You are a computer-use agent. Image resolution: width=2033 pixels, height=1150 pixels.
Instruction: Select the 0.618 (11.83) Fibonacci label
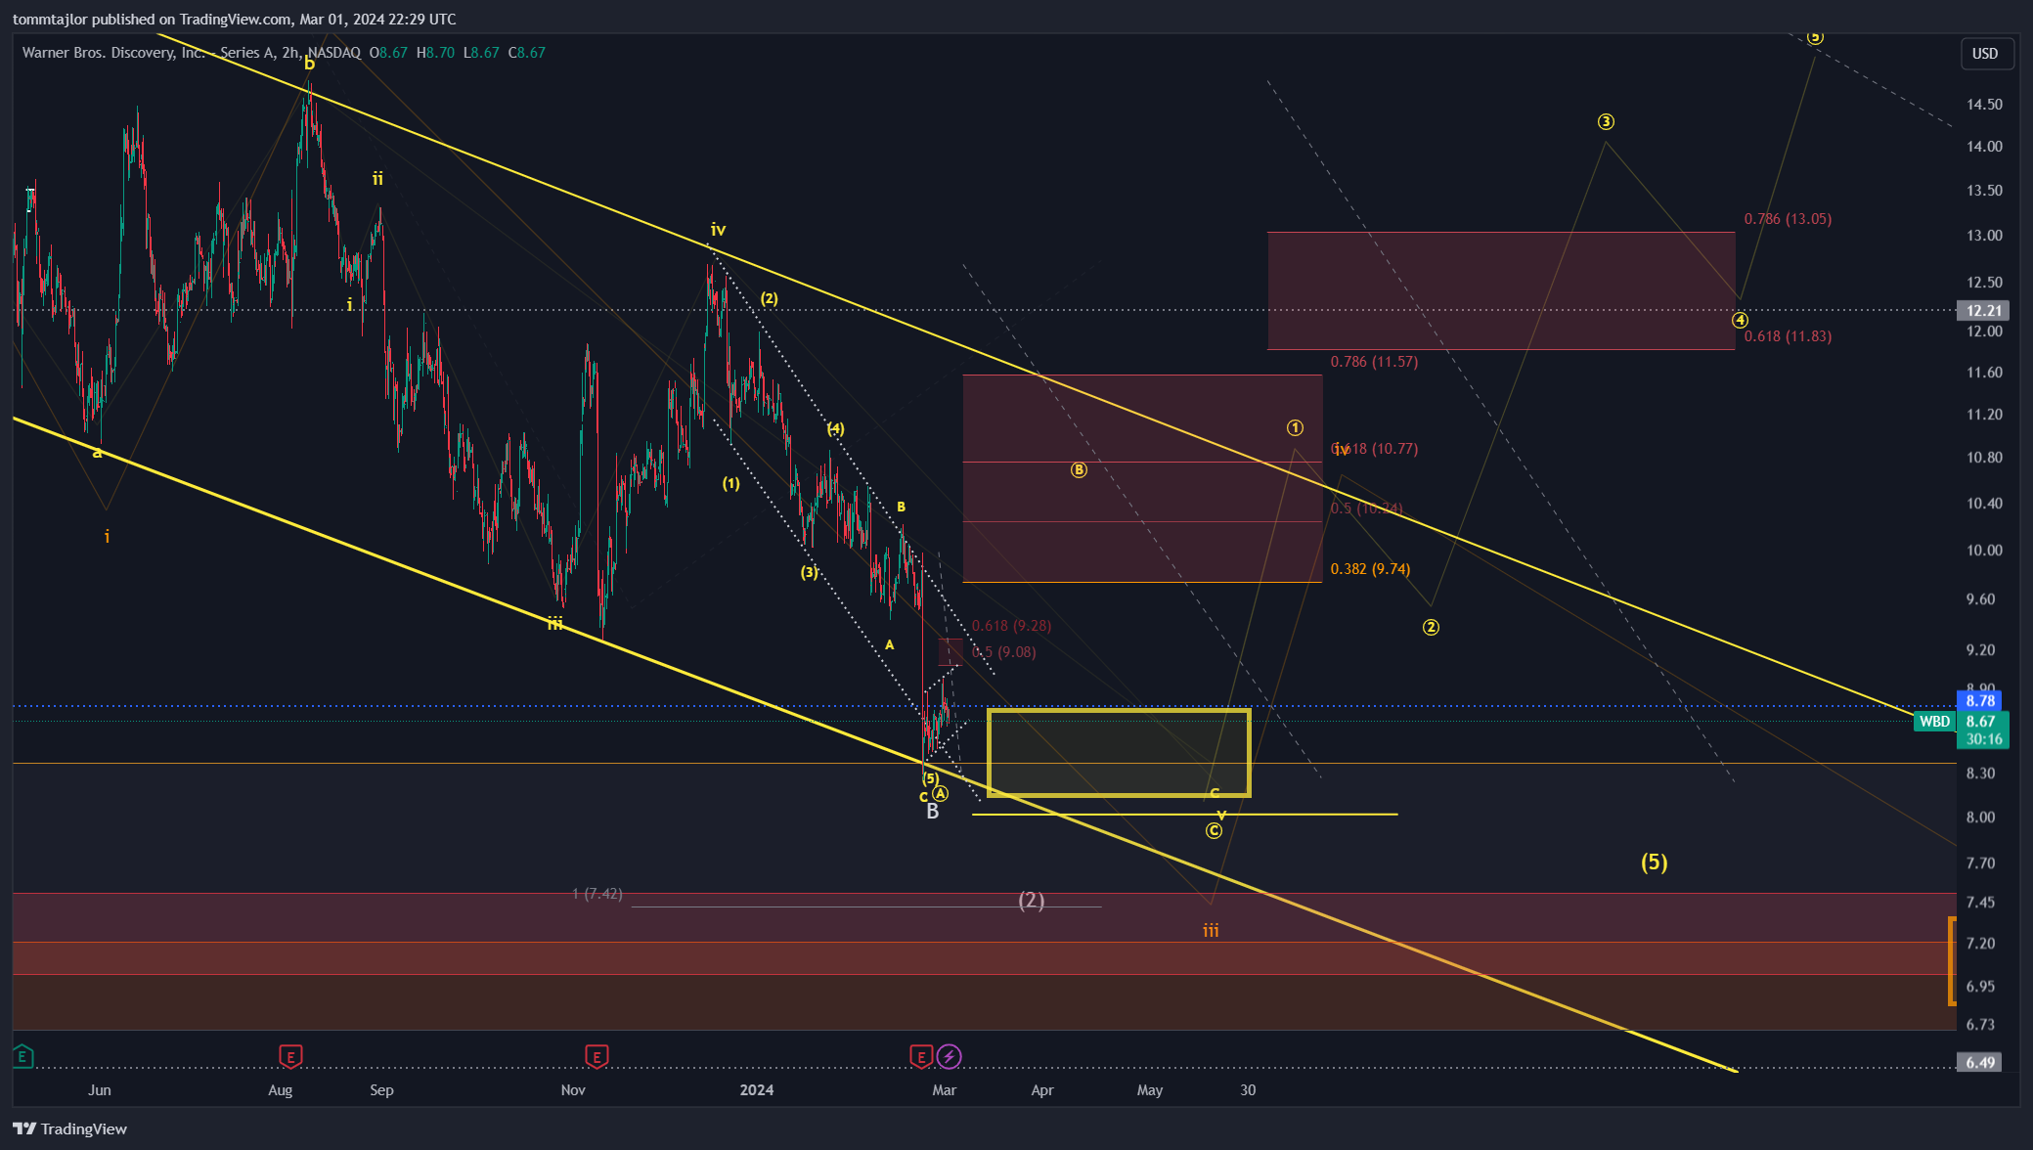click(1788, 336)
